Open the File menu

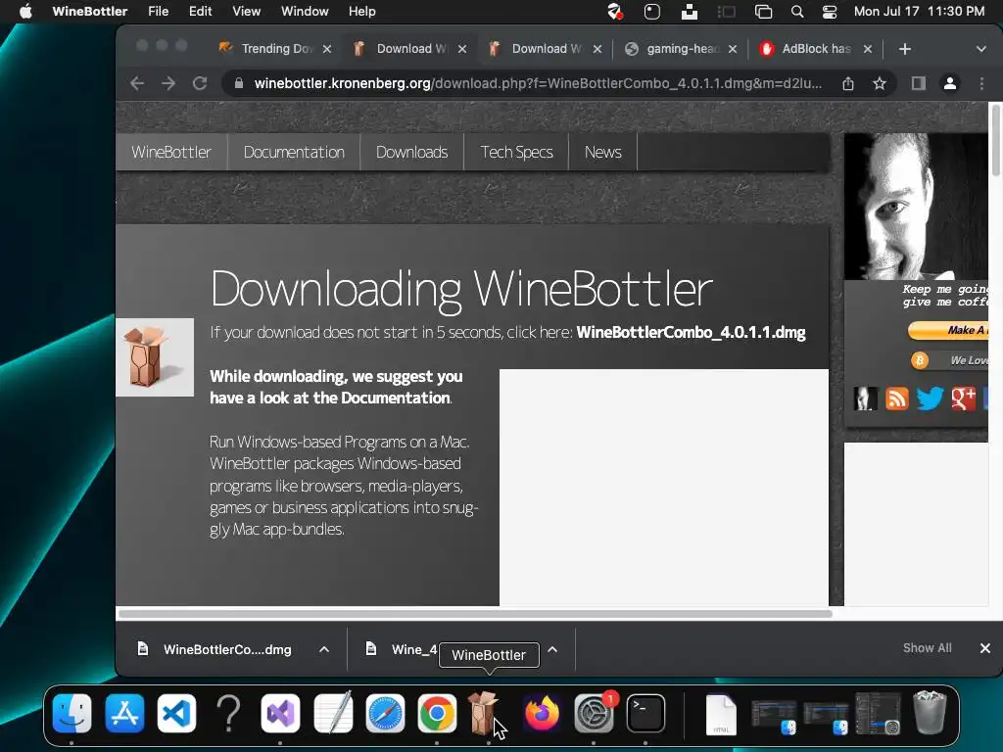tap(158, 12)
